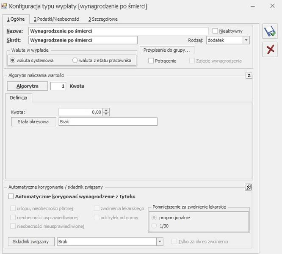282x254 pixels.
Task: Tick odchyłek od normy checkbox
Action: click(x=97, y=217)
